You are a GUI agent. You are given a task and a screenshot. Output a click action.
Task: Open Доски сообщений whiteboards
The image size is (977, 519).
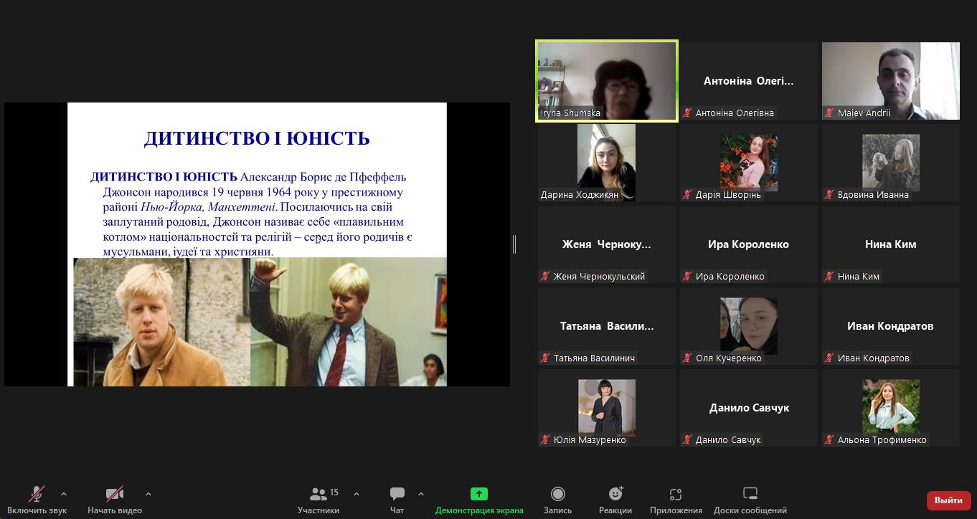tap(750, 494)
